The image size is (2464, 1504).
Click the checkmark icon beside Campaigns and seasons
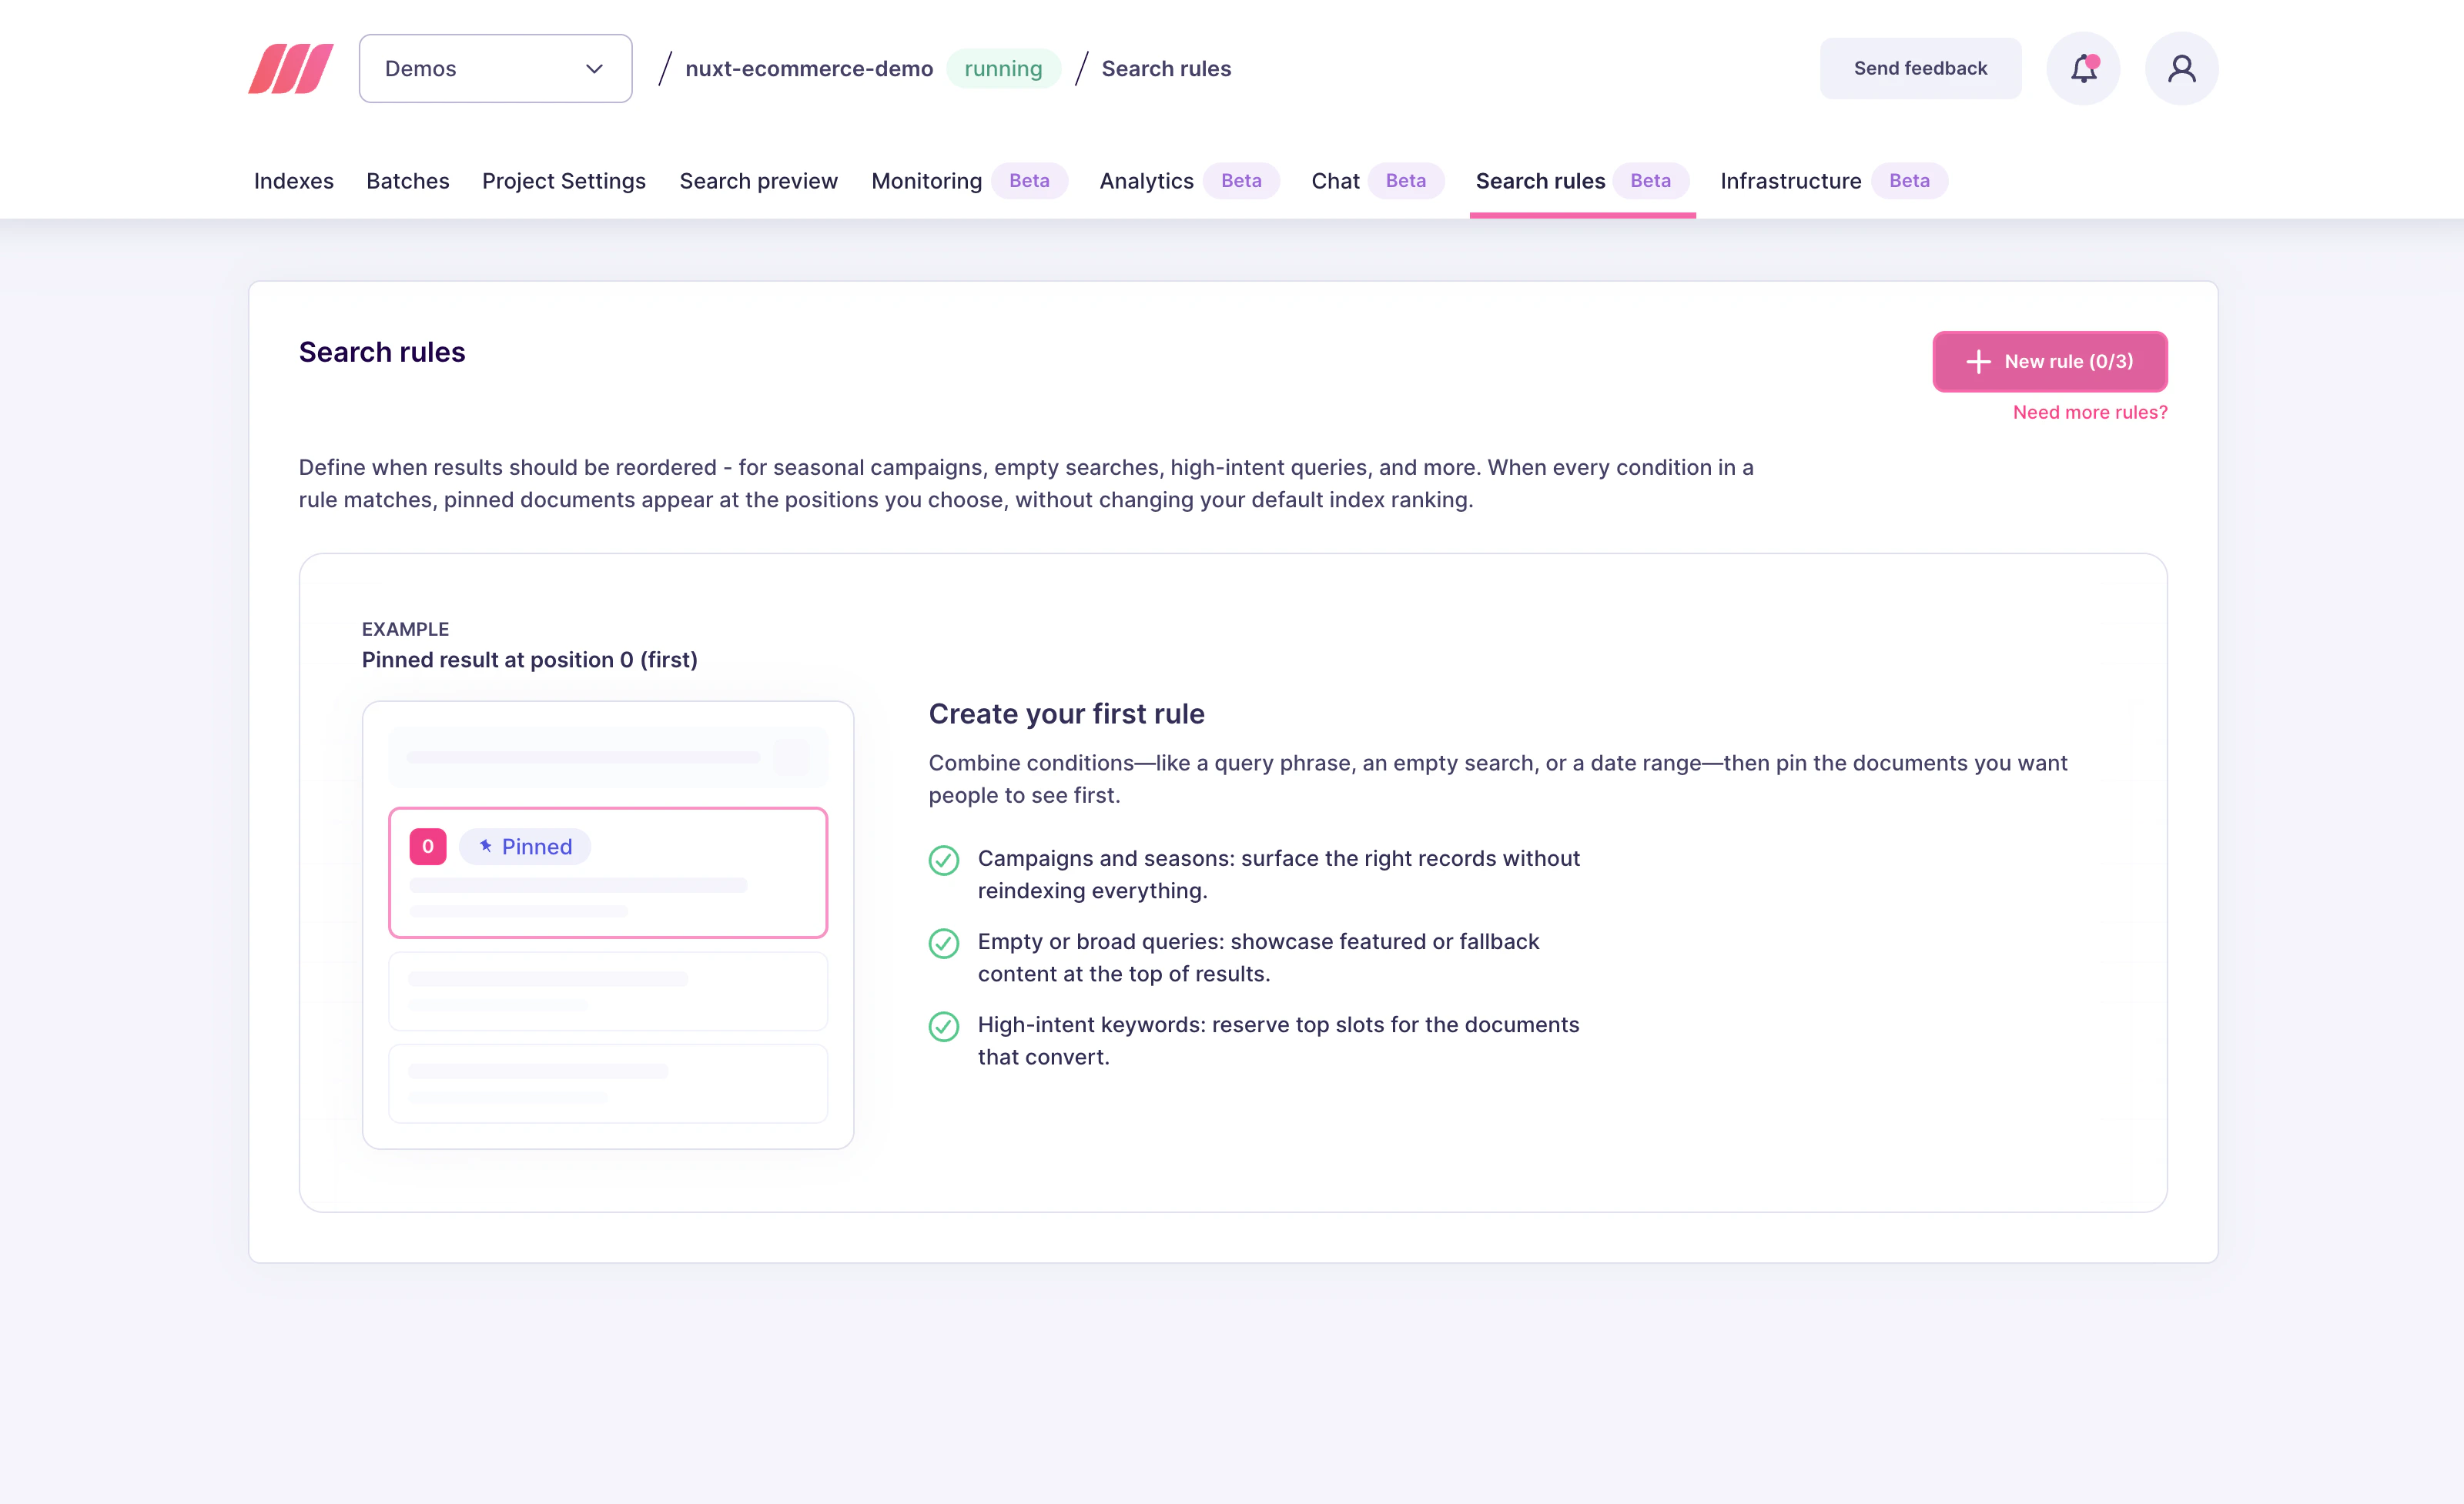click(x=944, y=861)
